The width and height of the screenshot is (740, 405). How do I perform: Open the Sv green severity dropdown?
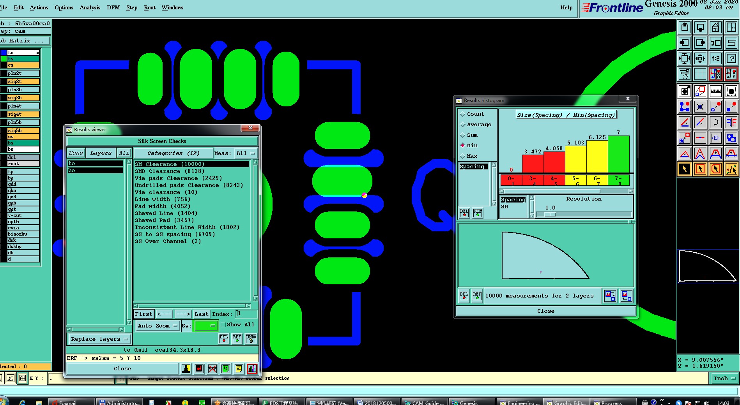(205, 326)
